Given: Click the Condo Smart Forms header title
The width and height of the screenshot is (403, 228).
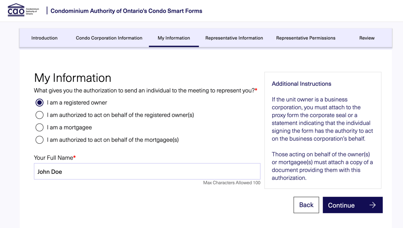Looking at the screenshot, I should click(126, 11).
